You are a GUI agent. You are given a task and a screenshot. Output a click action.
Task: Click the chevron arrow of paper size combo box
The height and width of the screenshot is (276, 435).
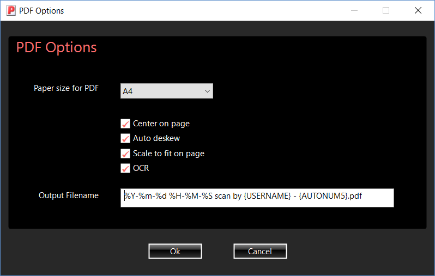click(207, 91)
